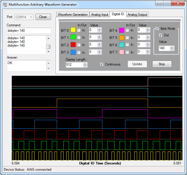Click BIT 7 value stepper arrows
Viewport: 187px width, 175px height.
point(148,52)
